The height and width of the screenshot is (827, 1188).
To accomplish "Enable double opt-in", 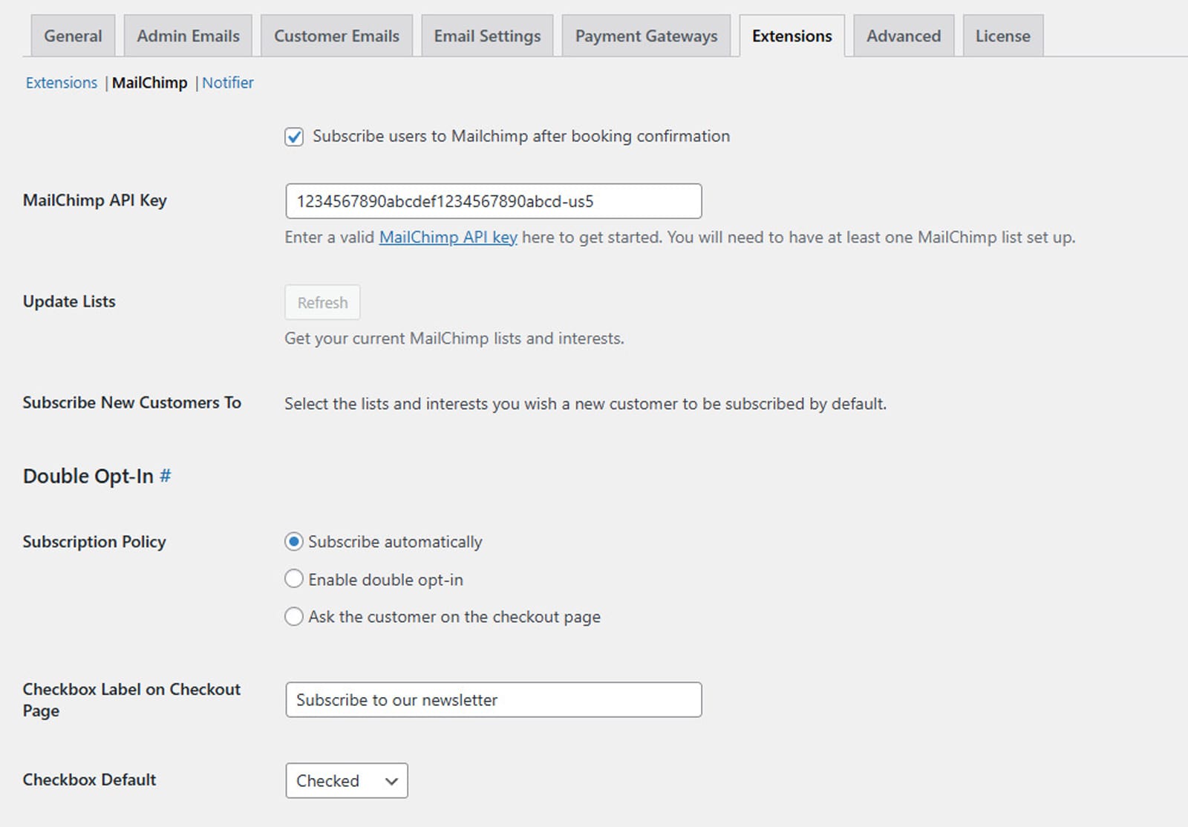I will tap(293, 579).
